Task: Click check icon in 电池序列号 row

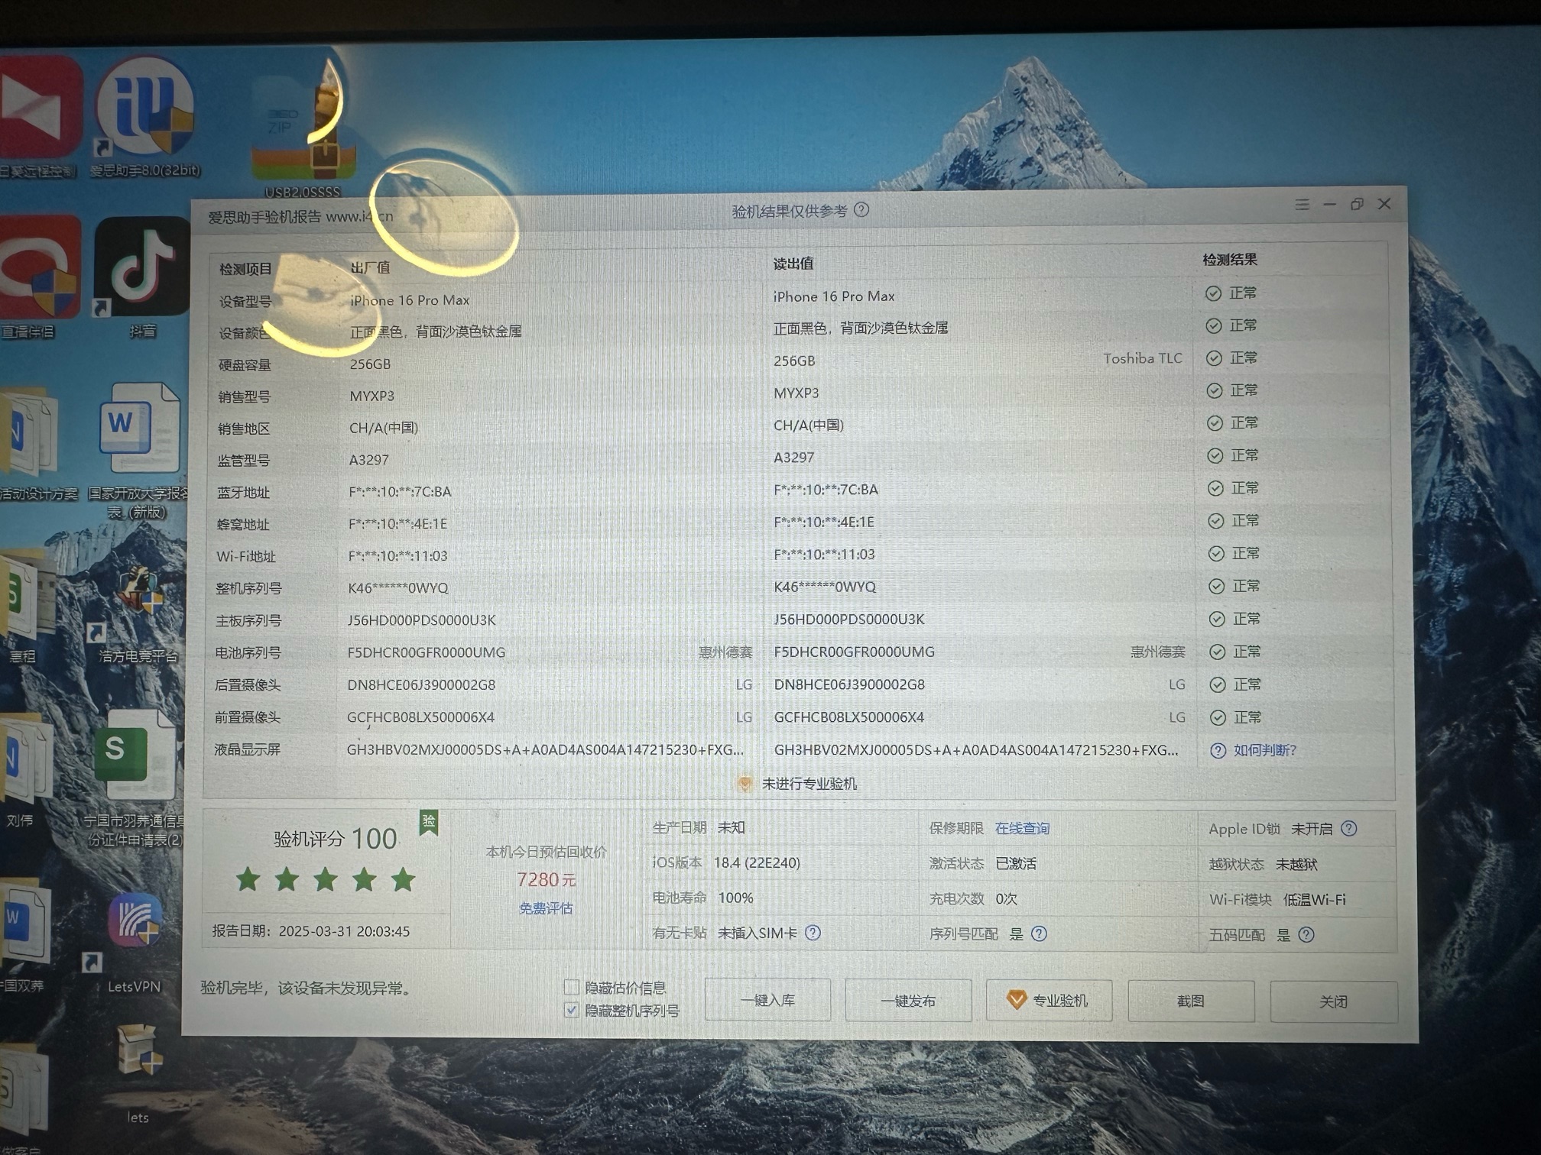Action: [x=1218, y=652]
